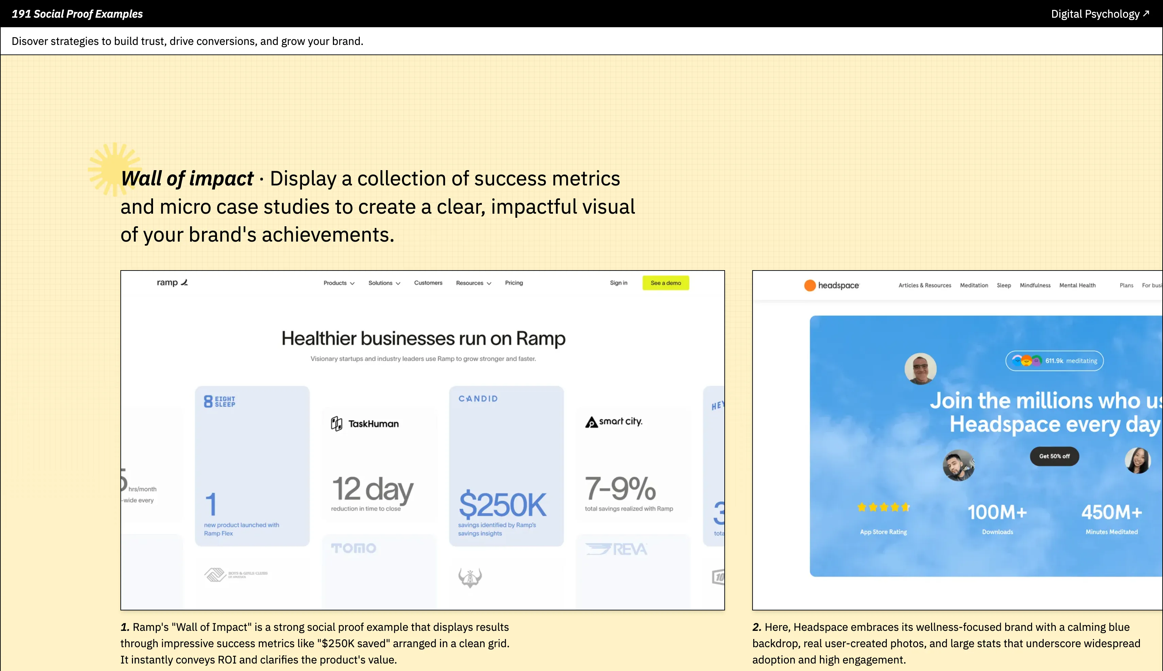Click the Candid logo text
Viewport: 1163px width, 671px height.
point(478,399)
